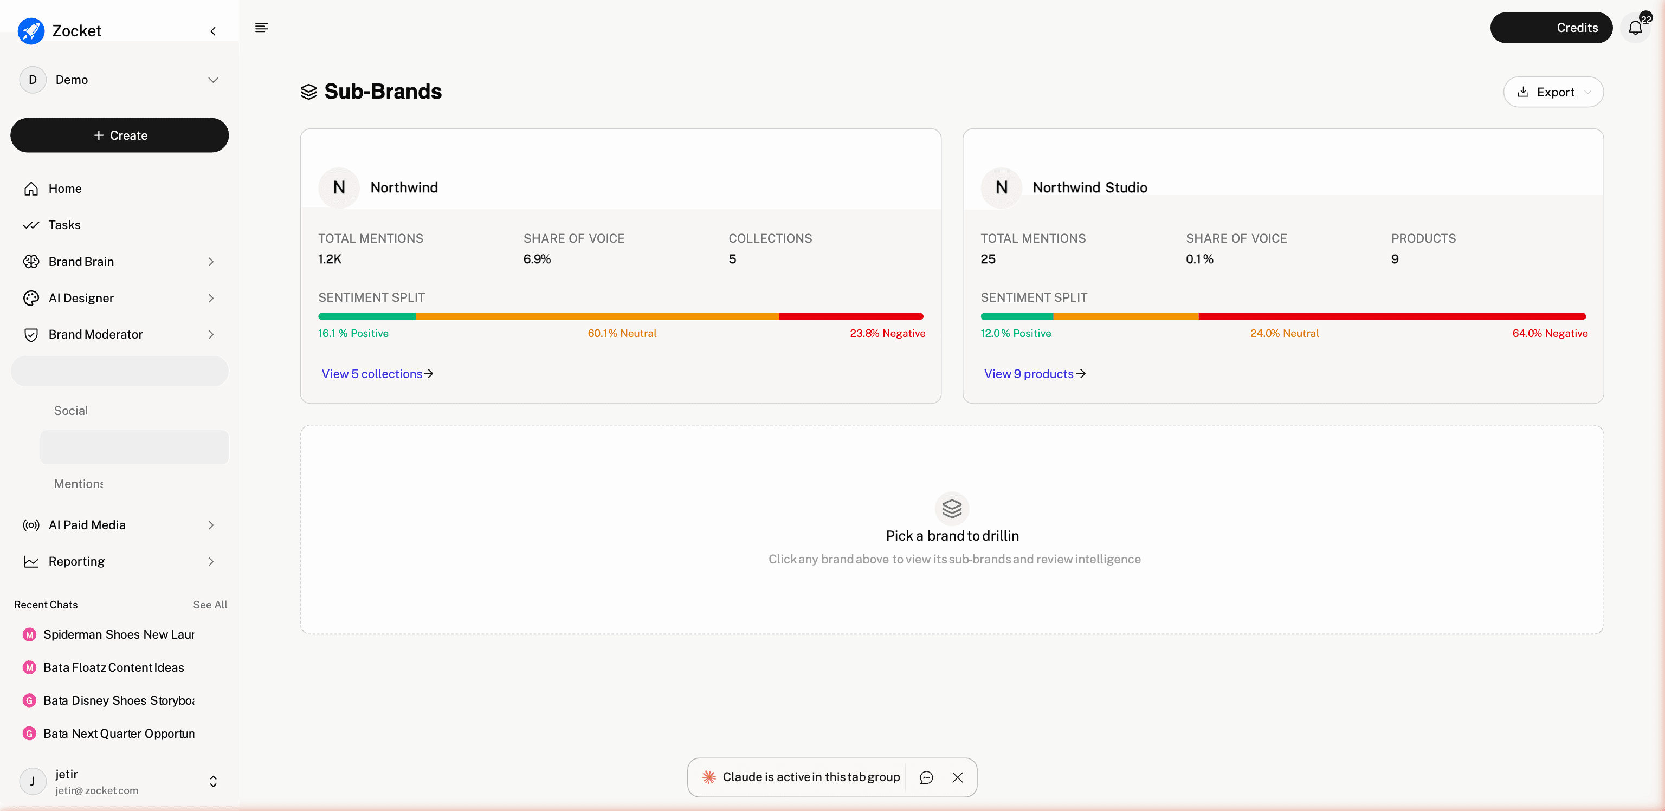Viewport: 1665px width, 811px height.
Task: Open the chat bubble icon in Claude banner
Action: tap(926, 777)
